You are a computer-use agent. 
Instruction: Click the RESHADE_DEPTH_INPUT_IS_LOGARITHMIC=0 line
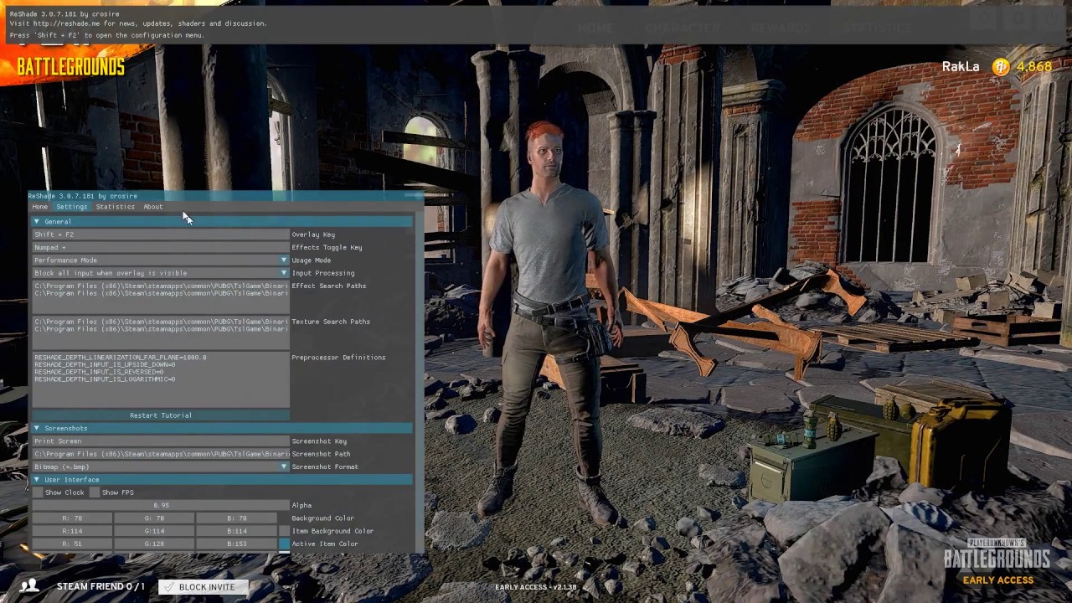[x=105, y=379]
